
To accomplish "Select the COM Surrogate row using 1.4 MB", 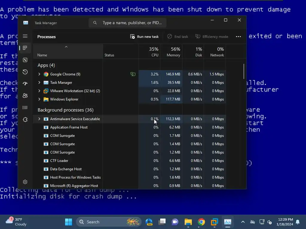I will (x=129, y=144).
